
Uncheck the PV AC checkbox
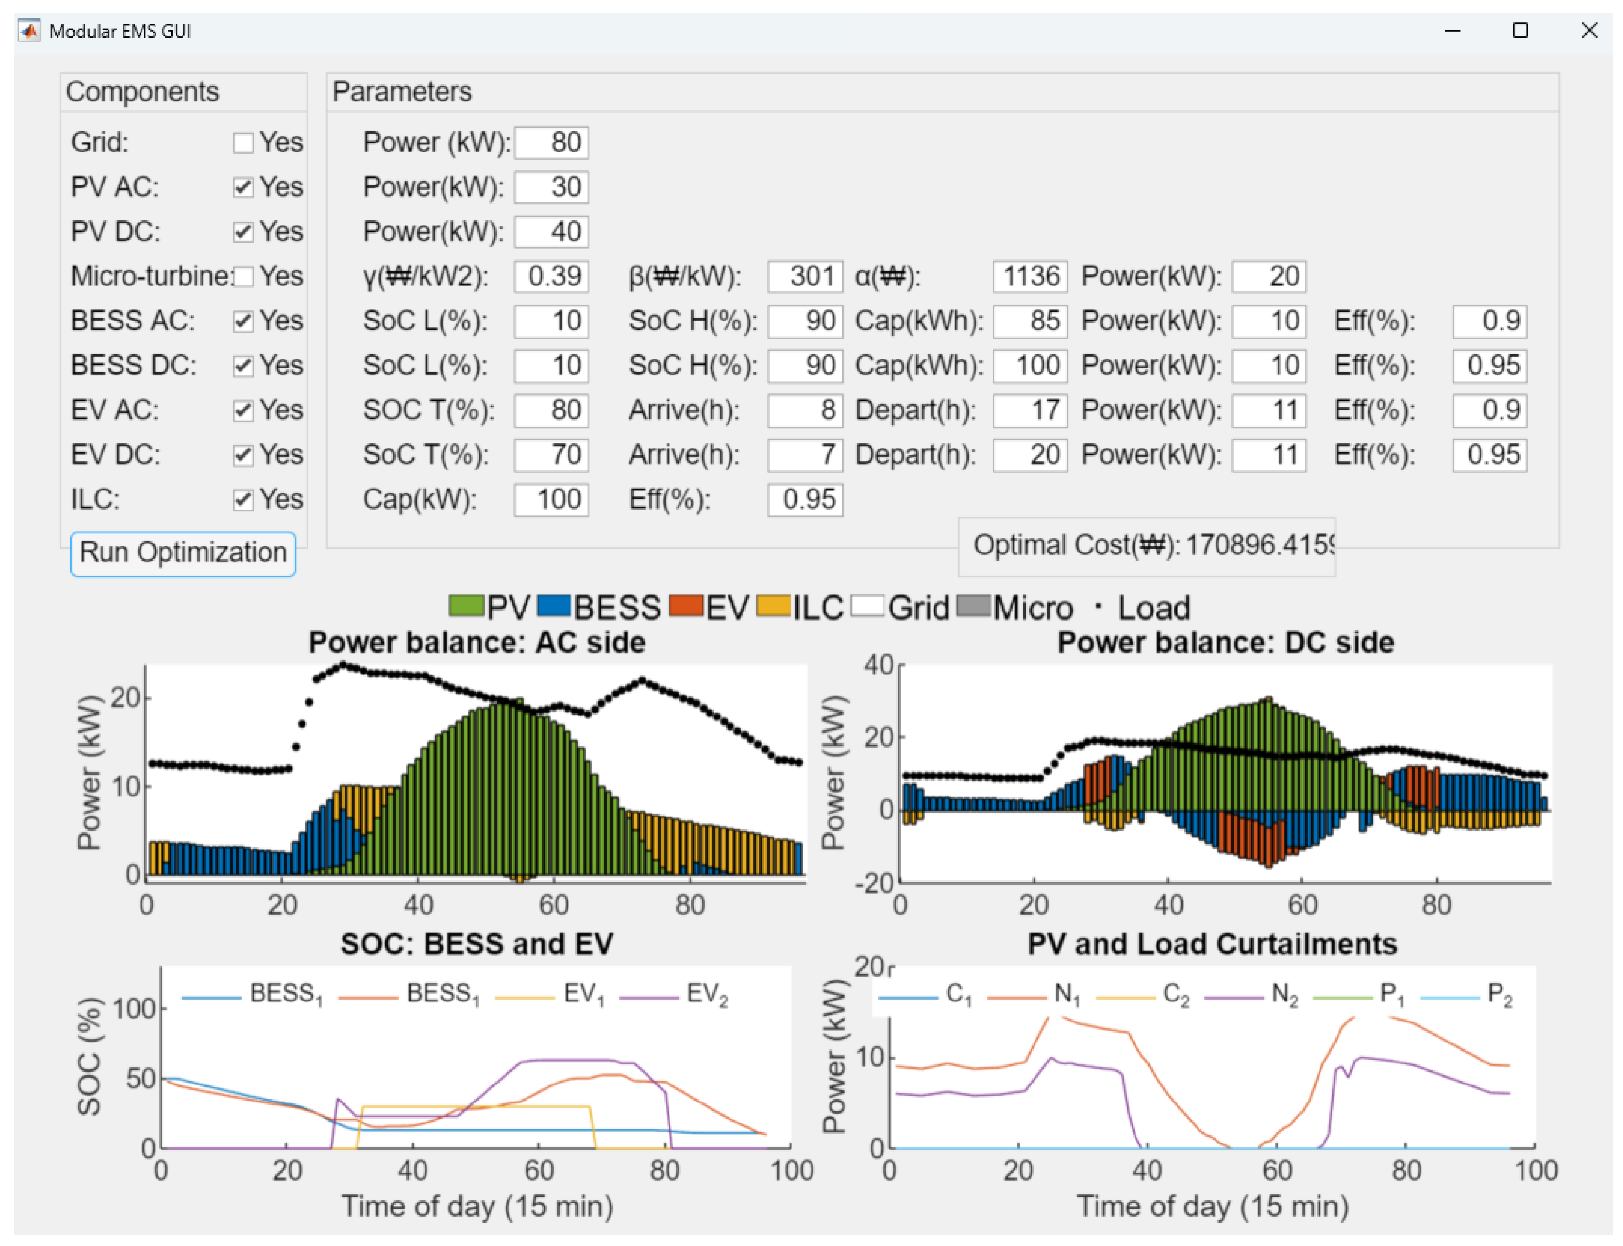pyautogui.click(x=243, y=187)
